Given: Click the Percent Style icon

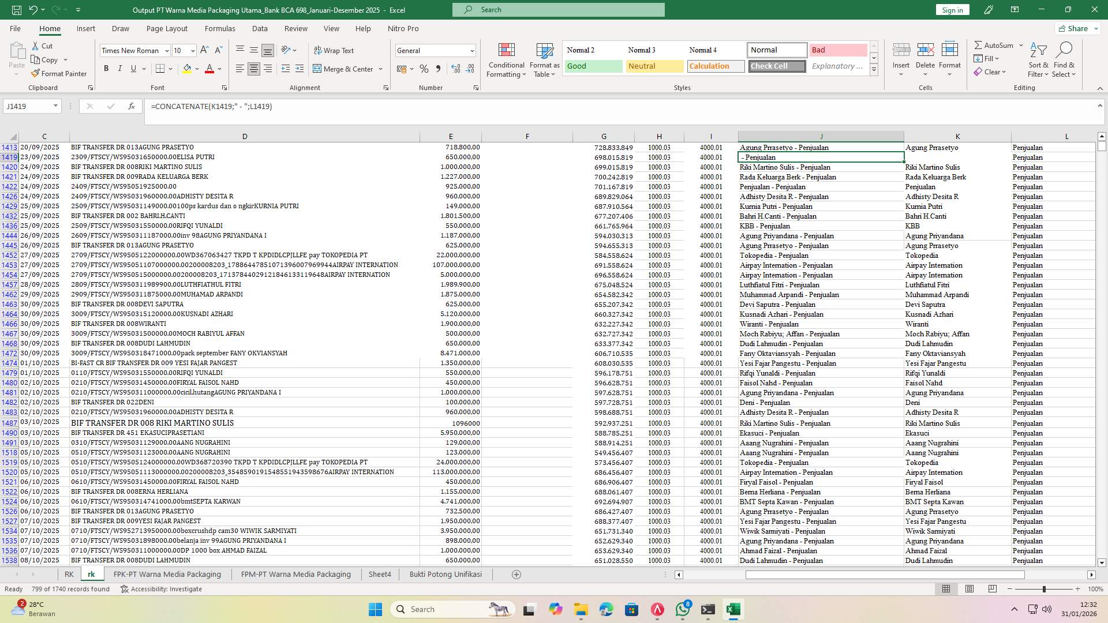Looking at the screenshot, I should click(x=424, y=68).
